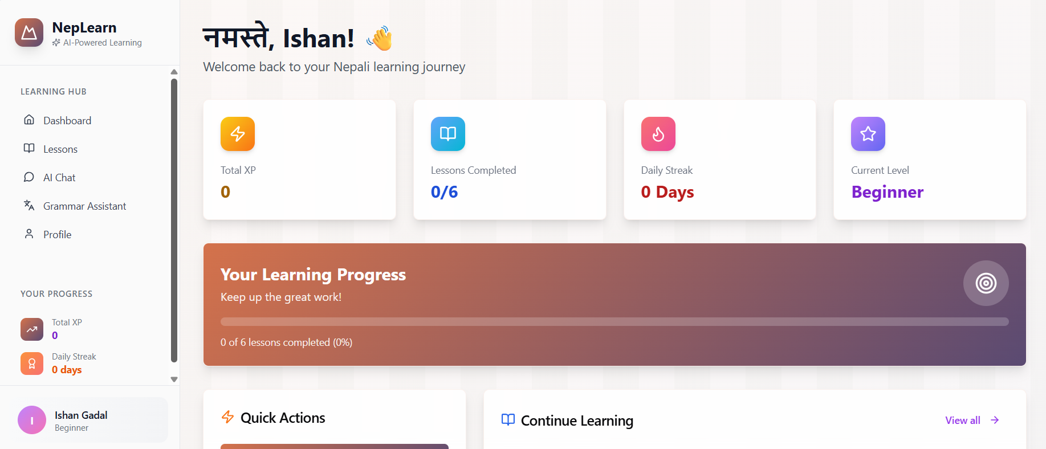Select Grammar Assistant in the sidebar
This screenshot has width=1046, height=449.
coord(84,206)
